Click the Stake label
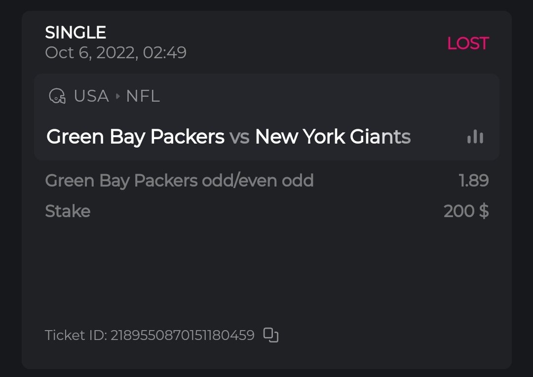The width and height of the screenshot is (533, 377). pos(68,211)
